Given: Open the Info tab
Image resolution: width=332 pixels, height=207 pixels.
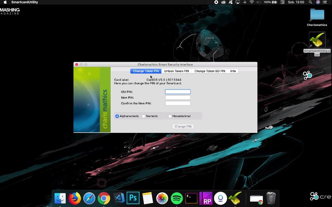Looking at the screenshot, I should [233, 71].
